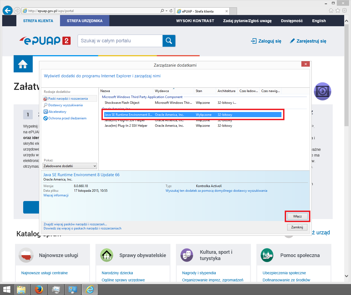Click the address bar search magnifier icon
This screenshot has width=351, height=295.
point(162,11)
